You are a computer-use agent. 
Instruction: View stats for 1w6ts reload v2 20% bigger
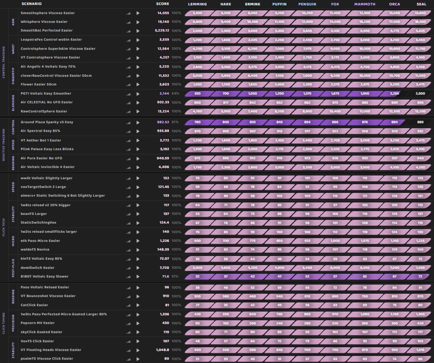click(129, 205)
